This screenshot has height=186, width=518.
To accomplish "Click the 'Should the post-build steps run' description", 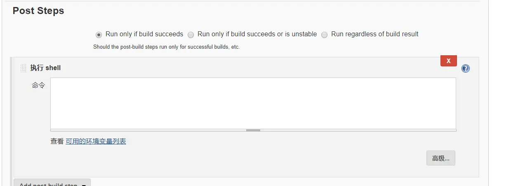I will tap(166, 47).
